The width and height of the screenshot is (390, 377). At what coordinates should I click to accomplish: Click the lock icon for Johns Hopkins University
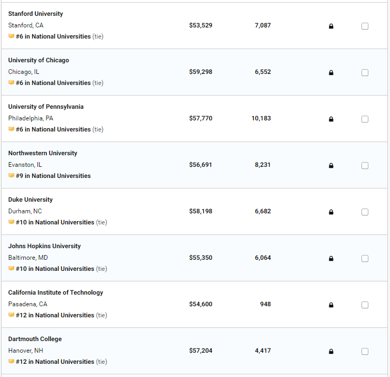(x=331, y=259)
